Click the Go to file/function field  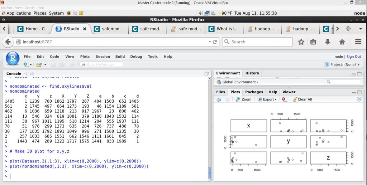(x=101, y=64)
